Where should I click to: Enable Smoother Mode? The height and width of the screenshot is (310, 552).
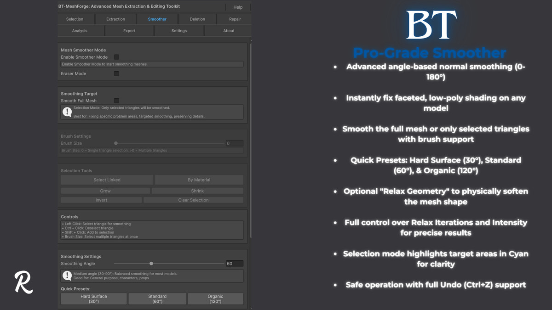(117, 57)
